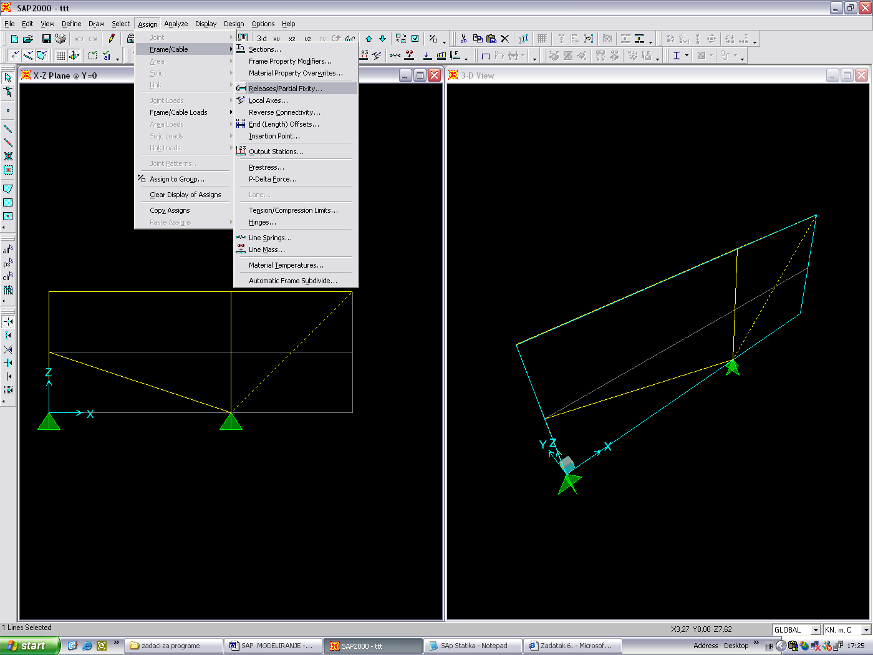
Task: Toggle snap to intersections
Action: click(x=8, y=349)
